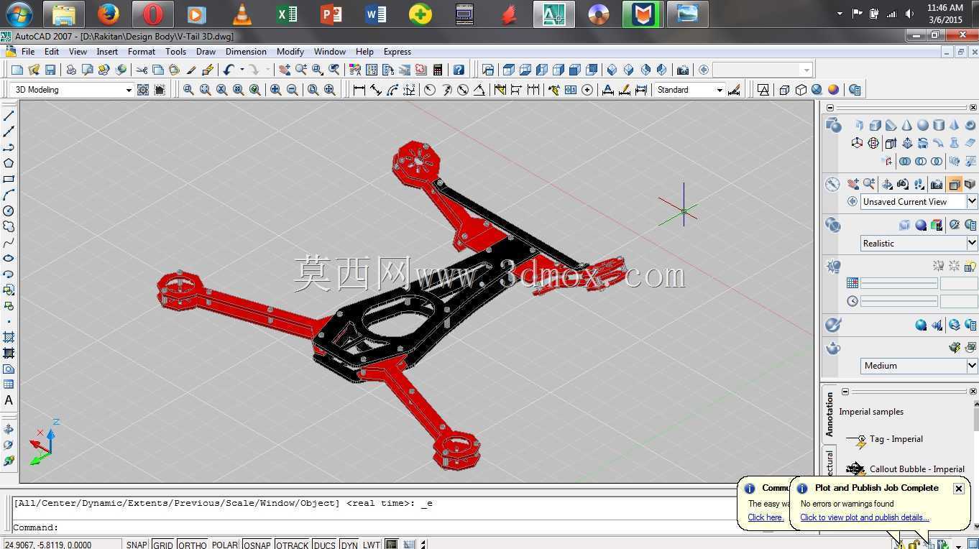The image size is (979, 549).
Task: Open the File menu
Action: click(x=28, y=52)
